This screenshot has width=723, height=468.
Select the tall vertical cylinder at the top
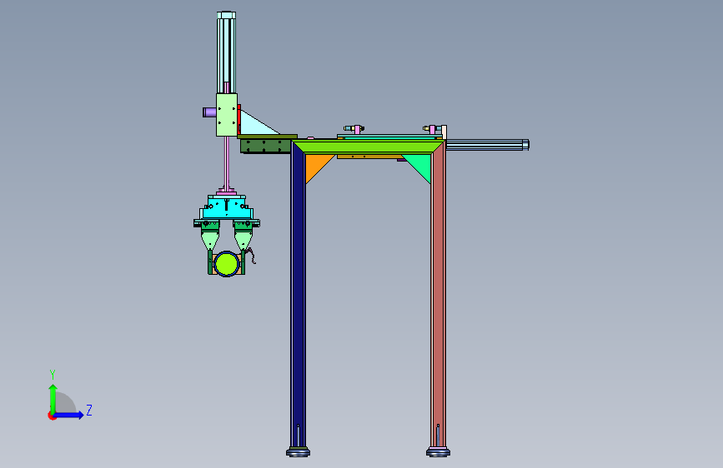(x=226, y=52)
